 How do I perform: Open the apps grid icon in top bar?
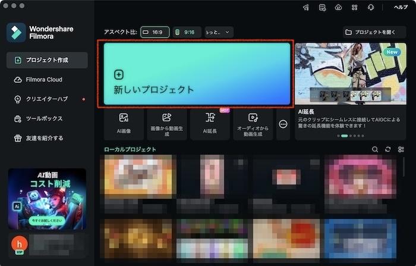click(x=354, y=8)
